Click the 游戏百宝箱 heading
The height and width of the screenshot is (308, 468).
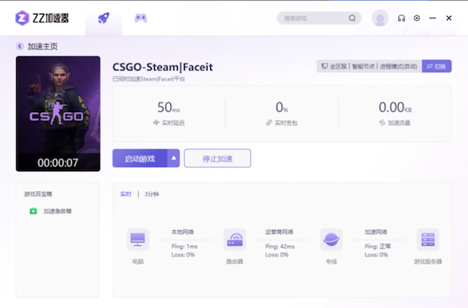pyautogui.click(x=38, y=194)
